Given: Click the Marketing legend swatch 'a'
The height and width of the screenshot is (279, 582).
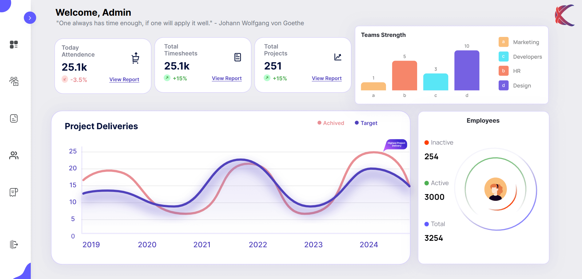Looking at the screenshot, I should tap(504, 42).
